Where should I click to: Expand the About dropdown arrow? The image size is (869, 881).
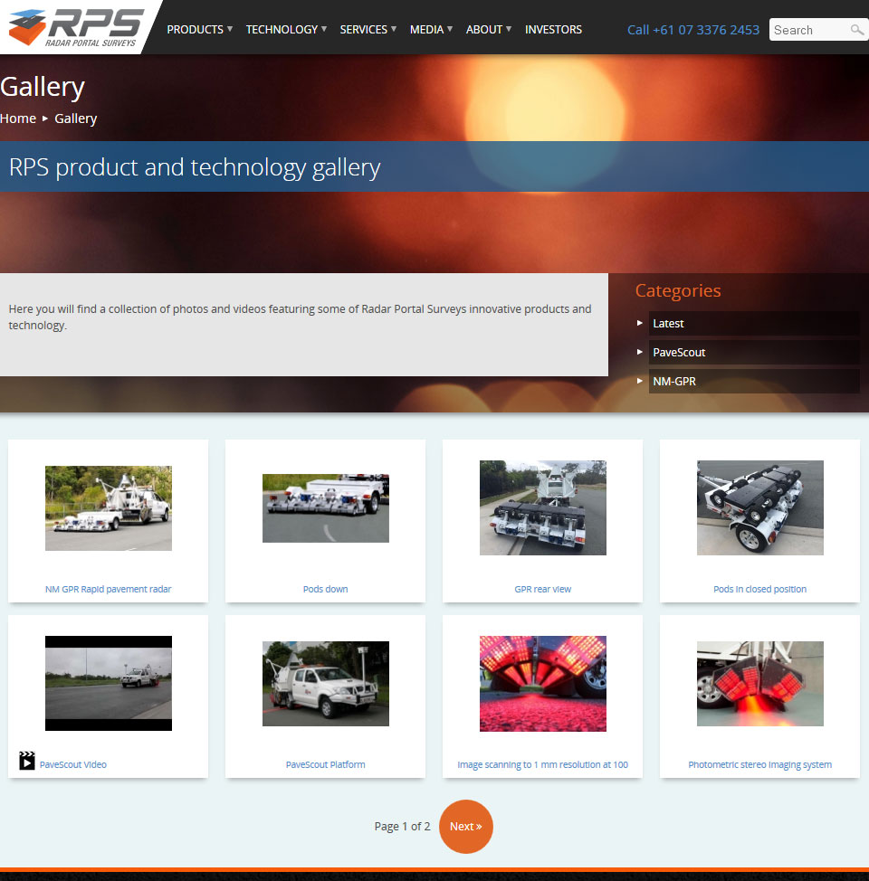pos(509,29)
